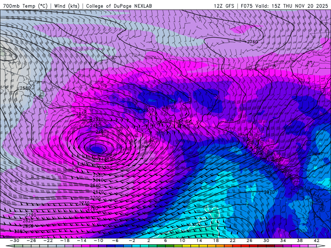Click the 26 colorbar tick label
Image resolution: width=331 pixels, height=248 pixels.
coord(249,241)
